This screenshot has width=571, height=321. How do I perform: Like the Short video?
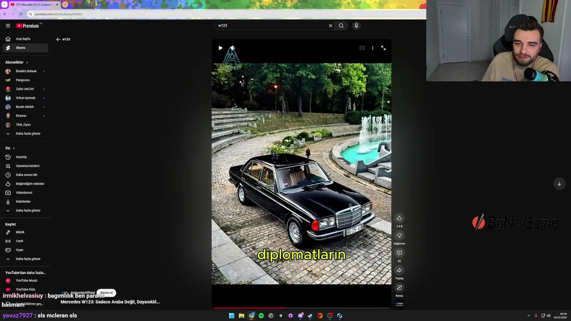399,218
